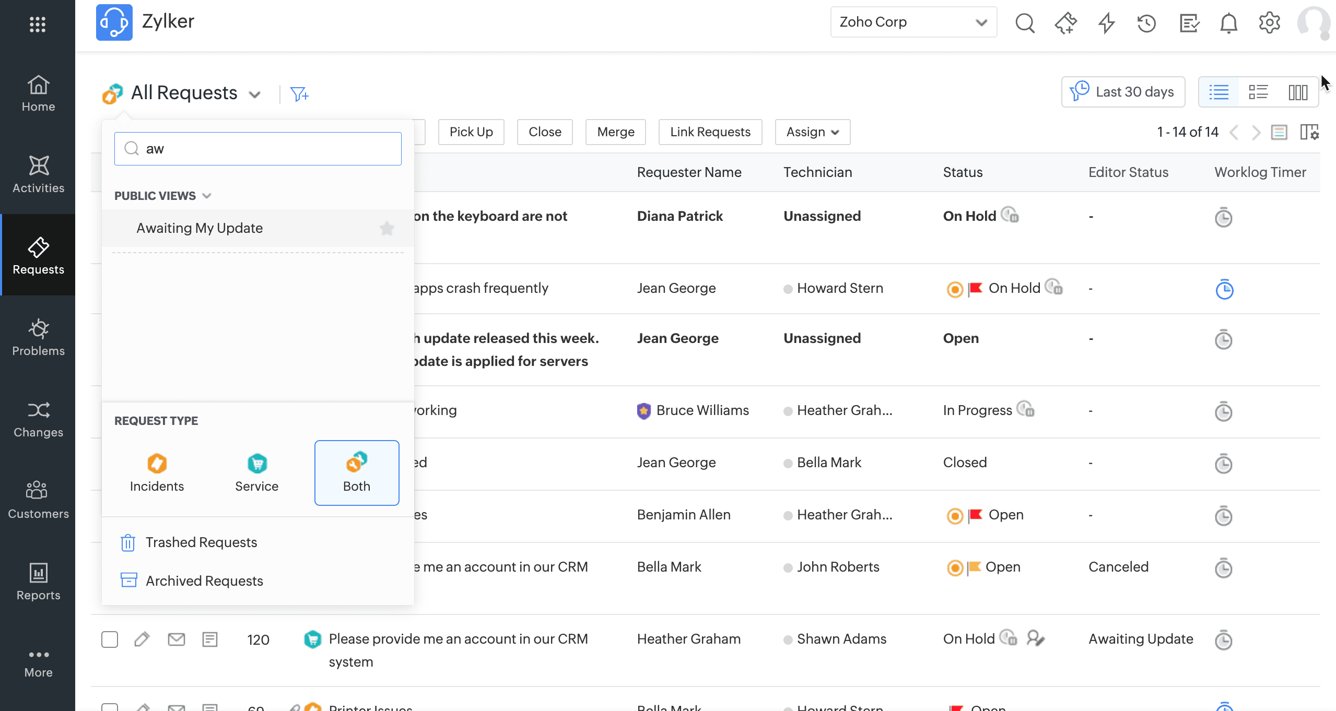
Task: Start the worklog timer for Diana Patrick's request
Action: click(x=1223, y=217)
